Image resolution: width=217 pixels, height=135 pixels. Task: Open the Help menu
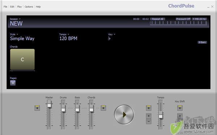tap(38, 7)
